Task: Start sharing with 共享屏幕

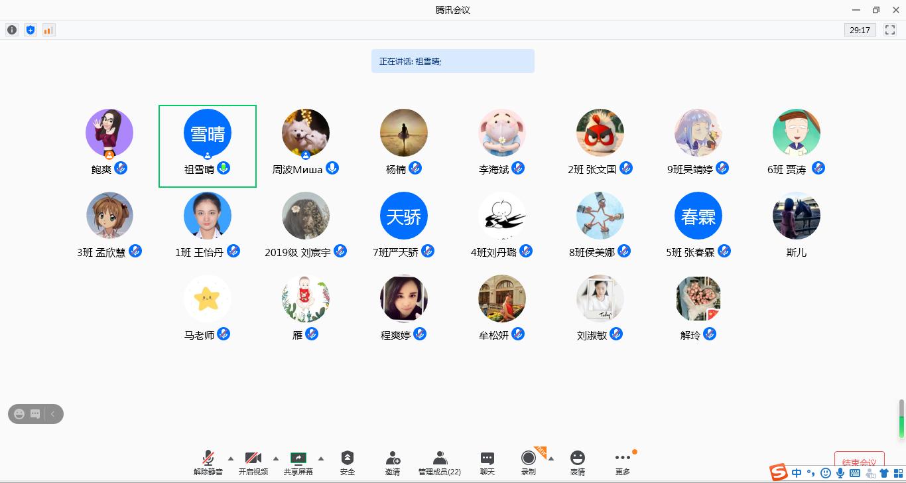Action: pyautogui.click(x=298, y=463)
